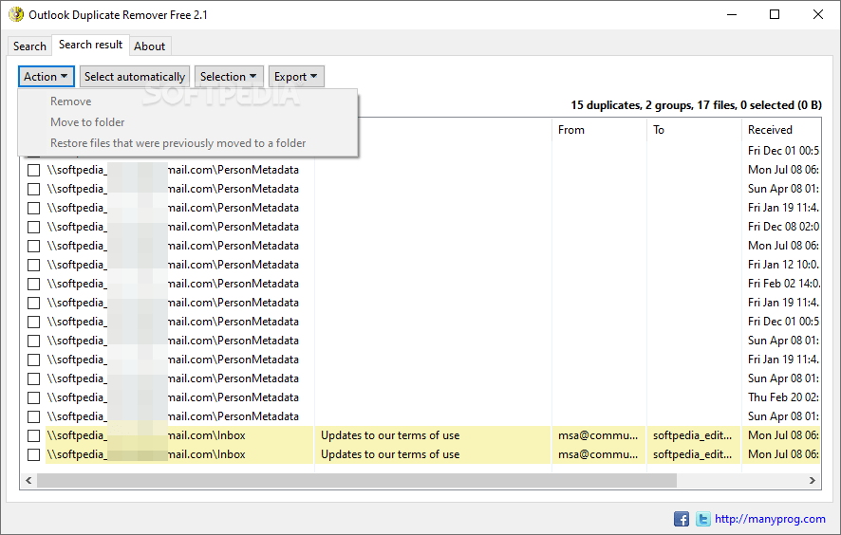Tick checkbox of row received Fri Dec 08

point(34,227)
